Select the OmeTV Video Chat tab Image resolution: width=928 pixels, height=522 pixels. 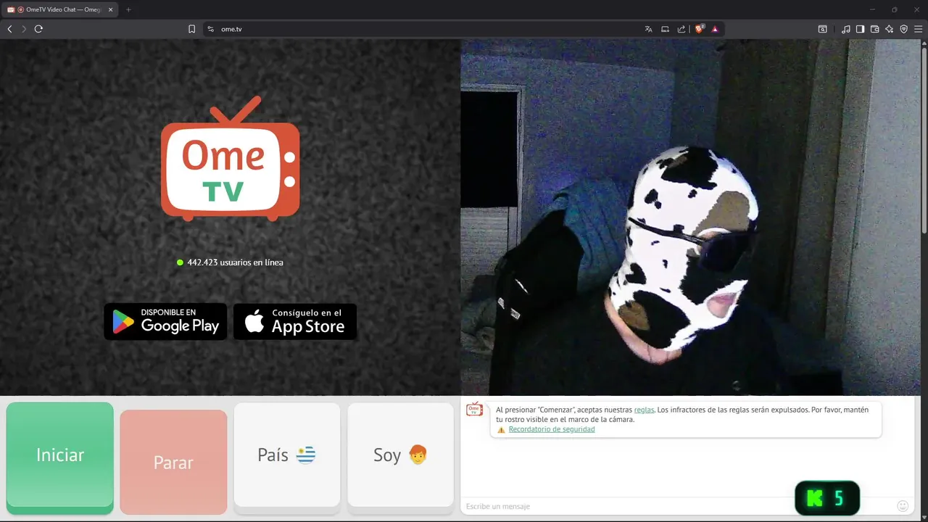[x=60, y=9]
